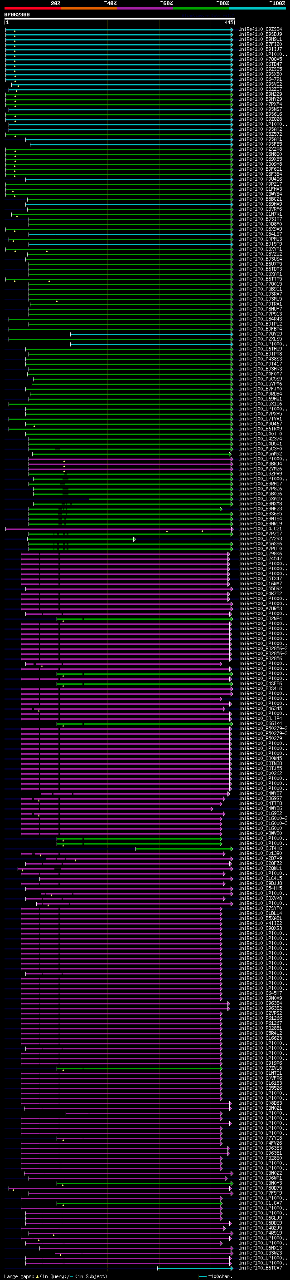Select hit UniRef100_B9HF23
The image size is (290, 1280).
[x=260, y=509]
